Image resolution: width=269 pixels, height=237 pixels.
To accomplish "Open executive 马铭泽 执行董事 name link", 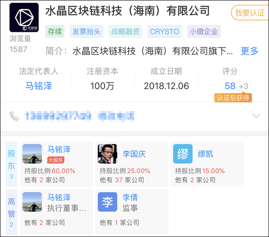I will (x=59, y=197).
